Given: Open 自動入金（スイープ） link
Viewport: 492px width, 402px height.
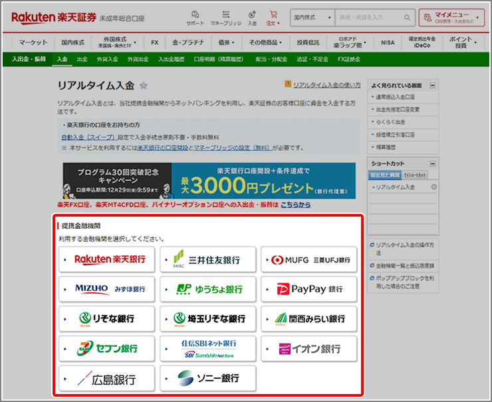Looking at the screenshot, I should [89, 137].
